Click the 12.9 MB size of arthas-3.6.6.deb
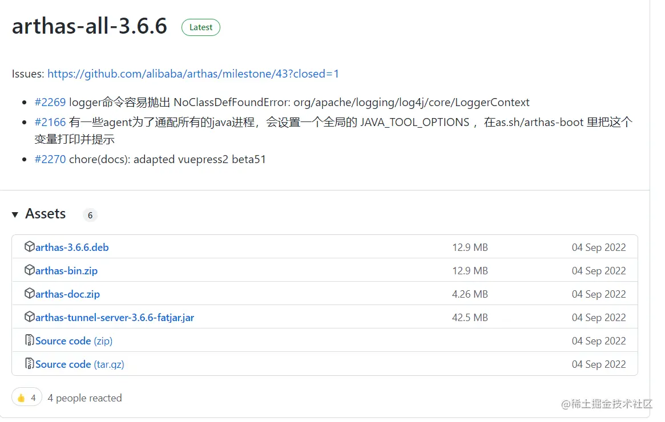The width and height of the screenshot is (665, 422). 470,247
